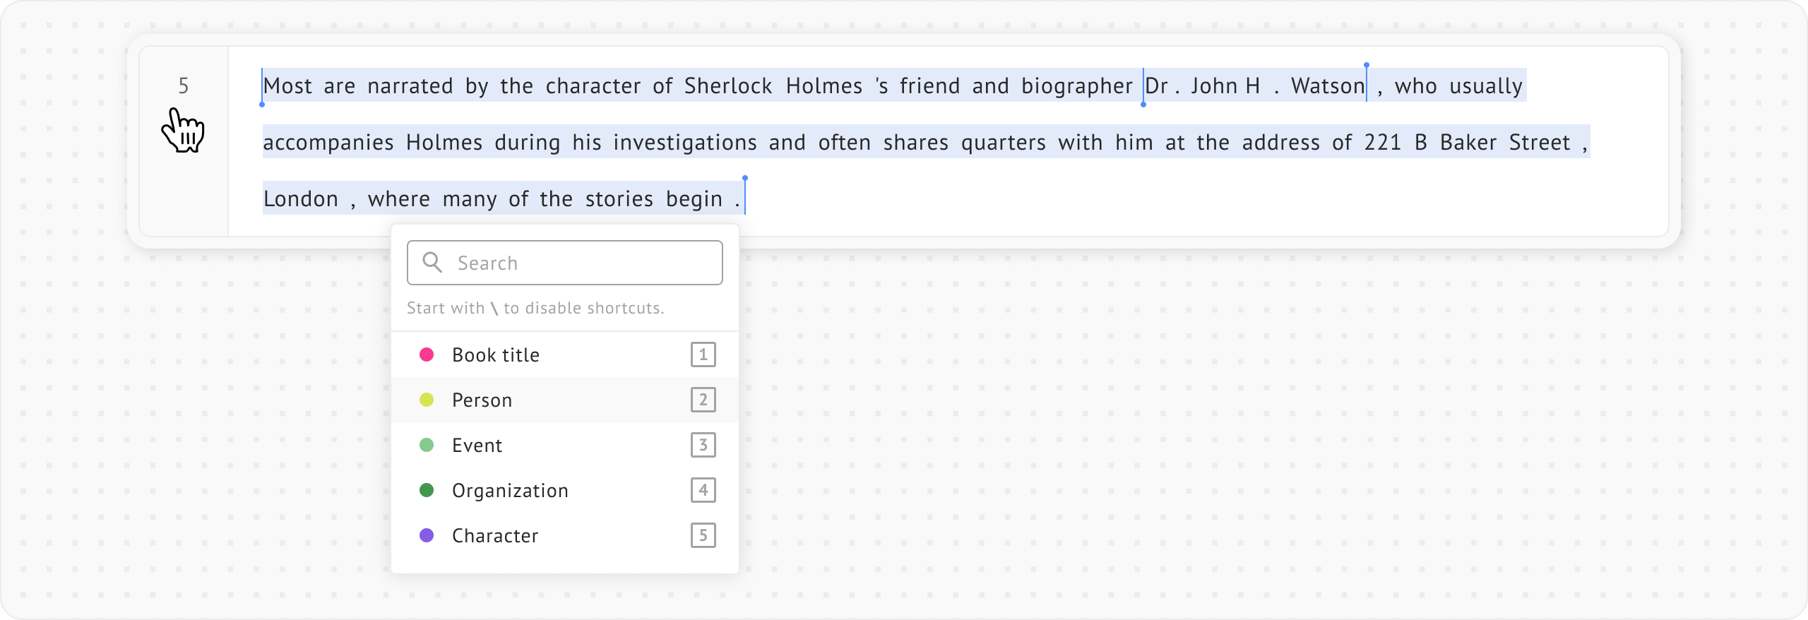The width and height of the screenshot is (1808, 620).
Task: Pick the Event label option
Action: 477,445
